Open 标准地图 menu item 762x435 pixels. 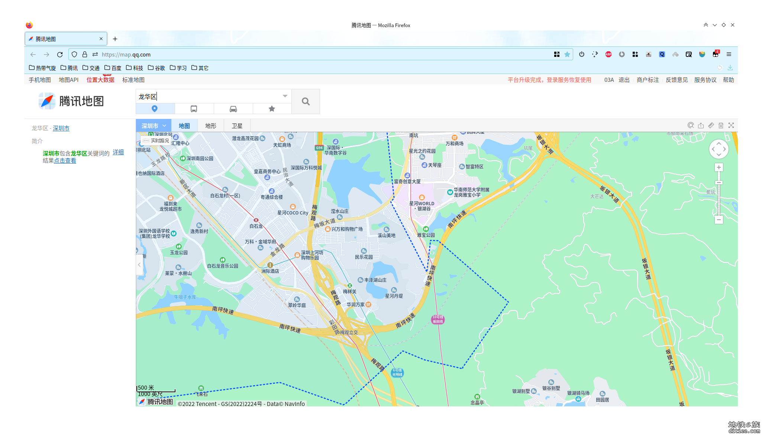133,80
